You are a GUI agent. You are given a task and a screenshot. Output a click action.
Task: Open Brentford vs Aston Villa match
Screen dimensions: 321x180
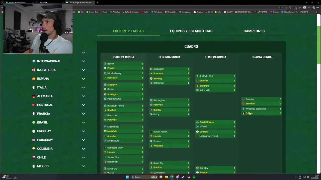point(215,88)
